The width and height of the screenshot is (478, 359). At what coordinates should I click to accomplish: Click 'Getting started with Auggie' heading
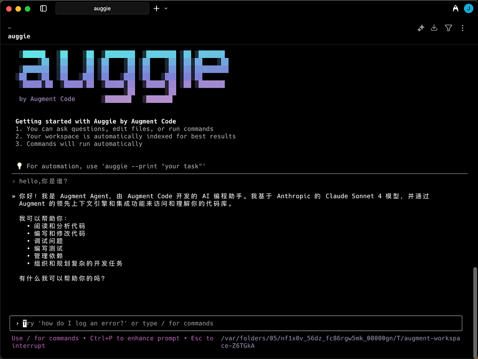(x=96, y=122)
